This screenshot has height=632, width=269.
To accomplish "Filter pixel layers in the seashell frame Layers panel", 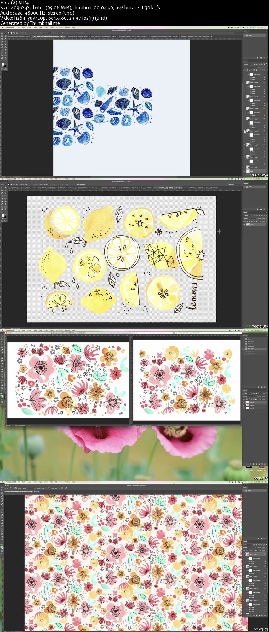I will coord(254,64).
